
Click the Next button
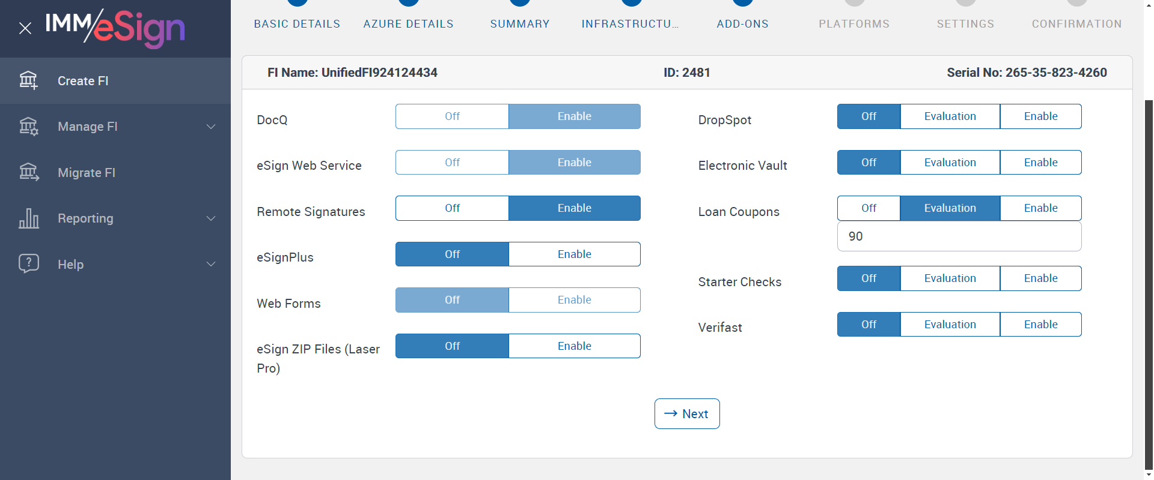point(687,414)
